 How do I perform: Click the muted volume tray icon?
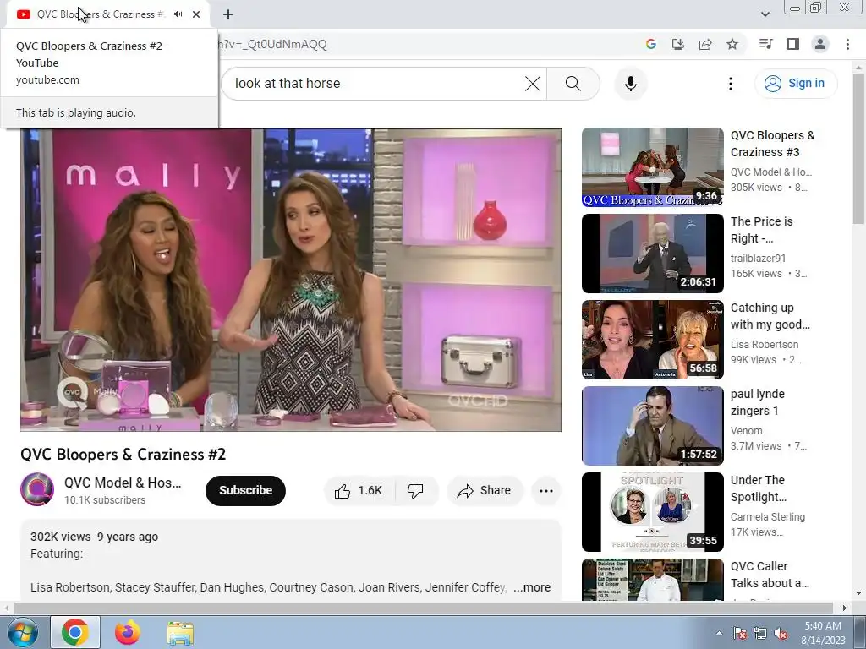(781, 633)
